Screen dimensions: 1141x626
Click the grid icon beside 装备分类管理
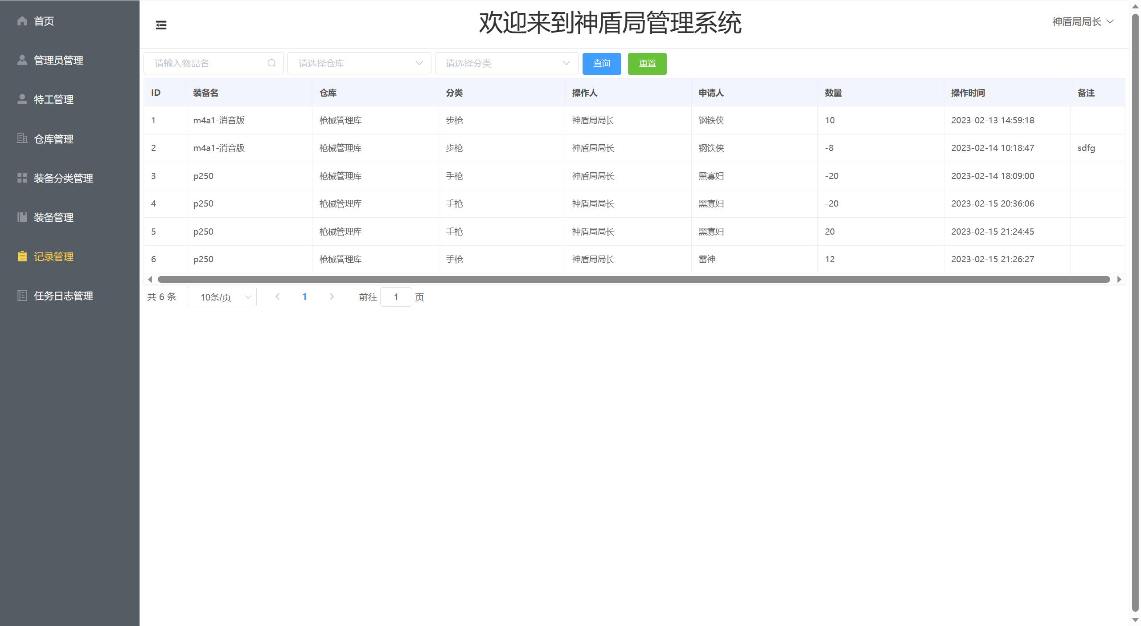(22, 178)
